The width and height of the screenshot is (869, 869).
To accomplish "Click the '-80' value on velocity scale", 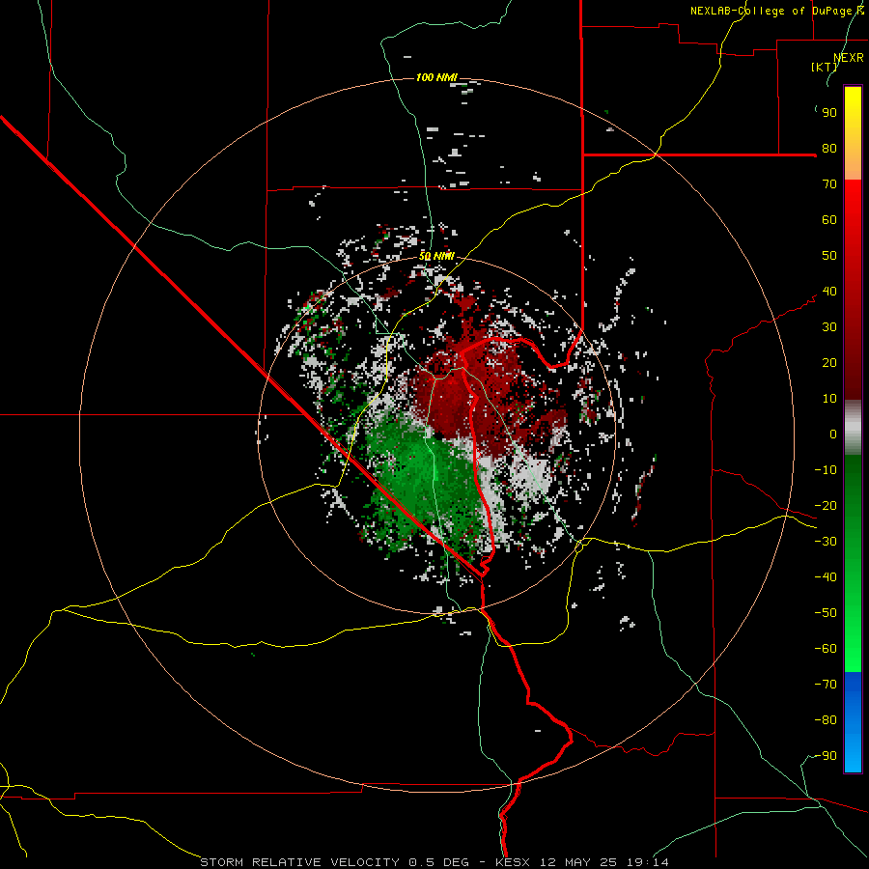I will [x=826, y=720].
